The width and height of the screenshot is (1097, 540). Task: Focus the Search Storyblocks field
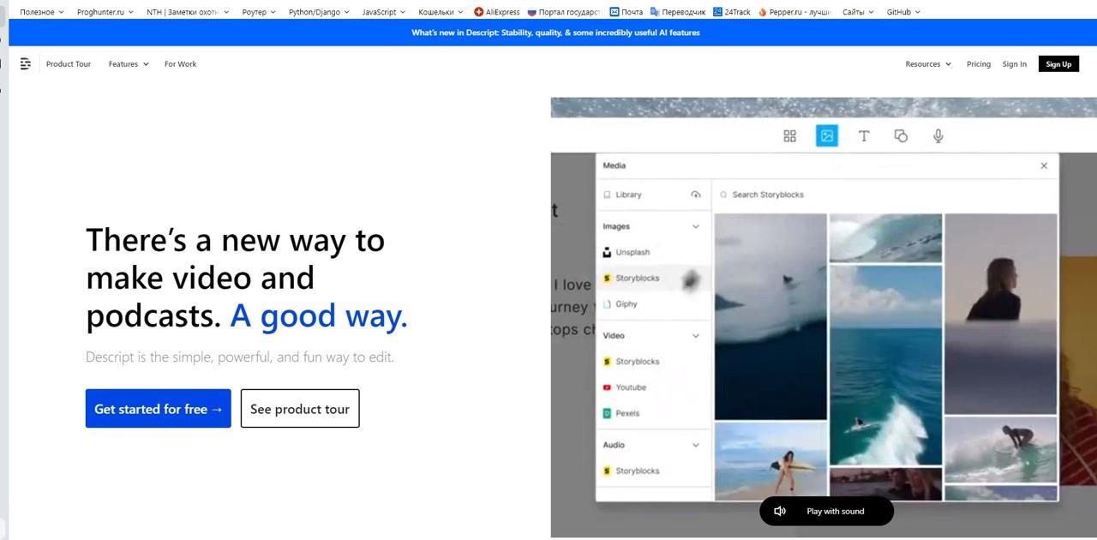tap(885, 195)
